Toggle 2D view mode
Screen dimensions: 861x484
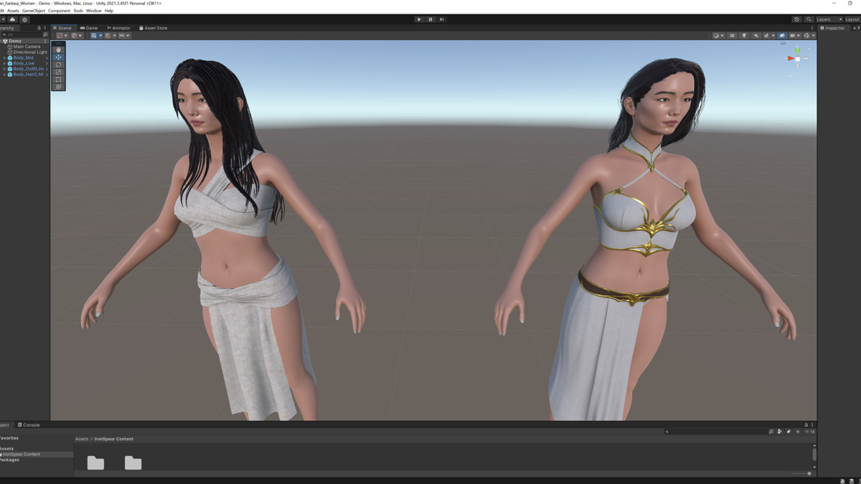(x=732, y=35)
